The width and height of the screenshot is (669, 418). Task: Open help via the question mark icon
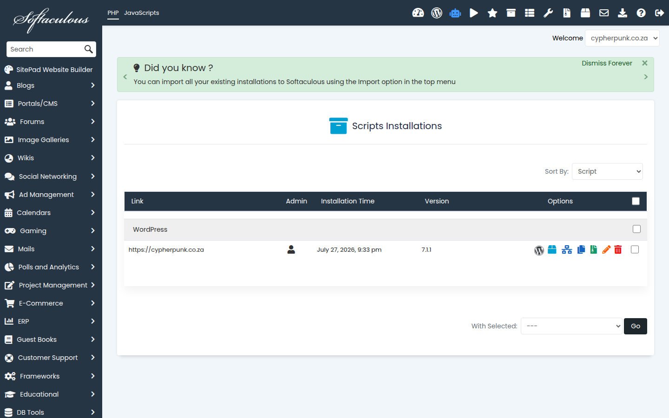tap(641, 13)
